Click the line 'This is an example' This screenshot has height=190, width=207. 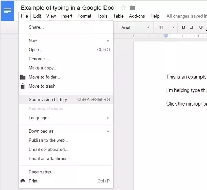186,77
